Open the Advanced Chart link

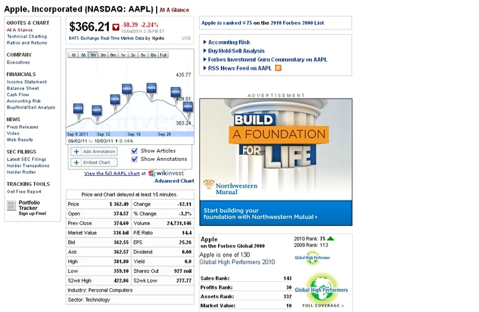174,181
